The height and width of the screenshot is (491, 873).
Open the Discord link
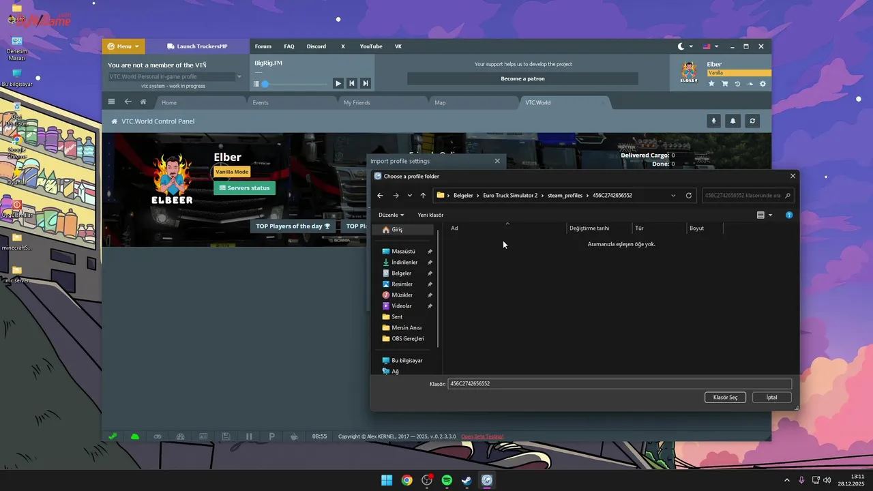coord(316,46)
